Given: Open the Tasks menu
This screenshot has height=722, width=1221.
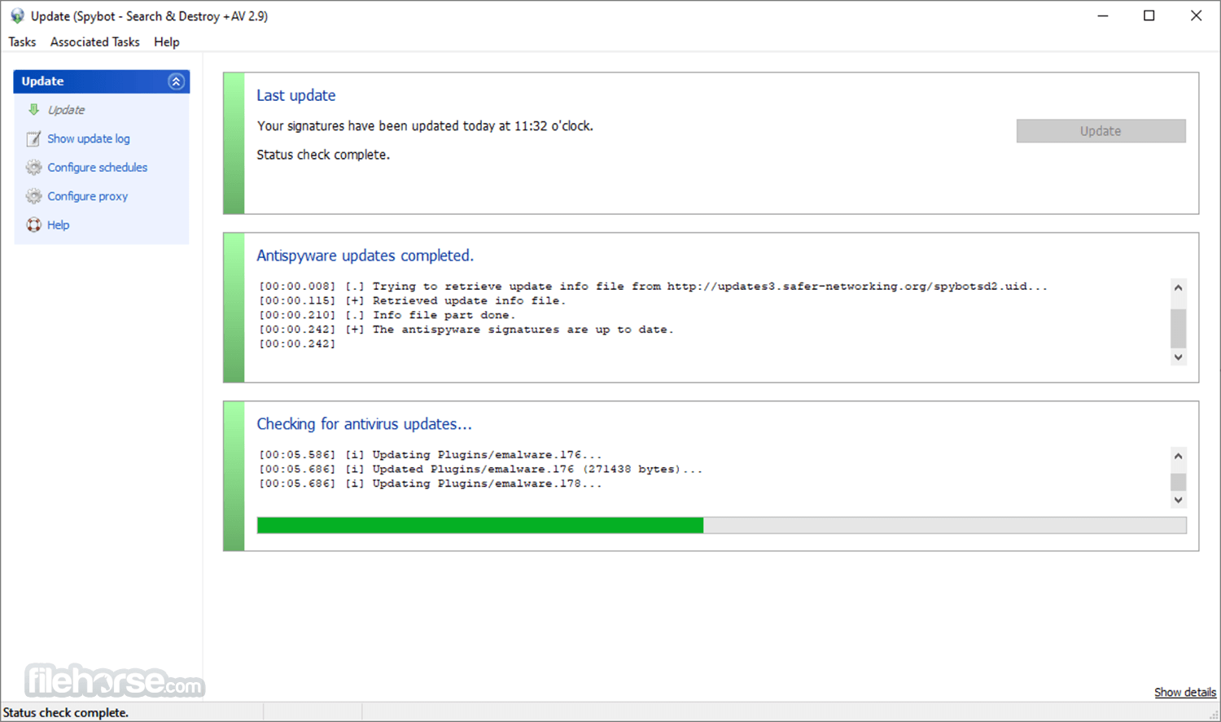Looking at the screenshot, I should tap(22, 42).
